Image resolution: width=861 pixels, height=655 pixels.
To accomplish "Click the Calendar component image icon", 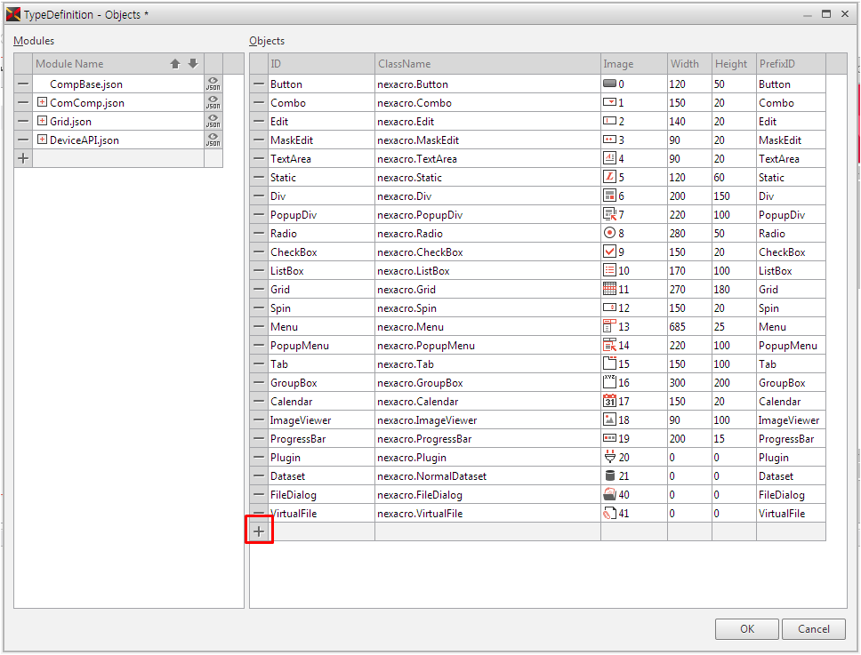I will click(x=609, y=401).
